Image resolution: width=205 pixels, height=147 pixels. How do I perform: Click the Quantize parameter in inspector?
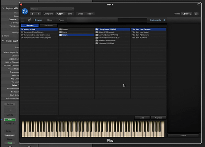[x=13, y=20]
